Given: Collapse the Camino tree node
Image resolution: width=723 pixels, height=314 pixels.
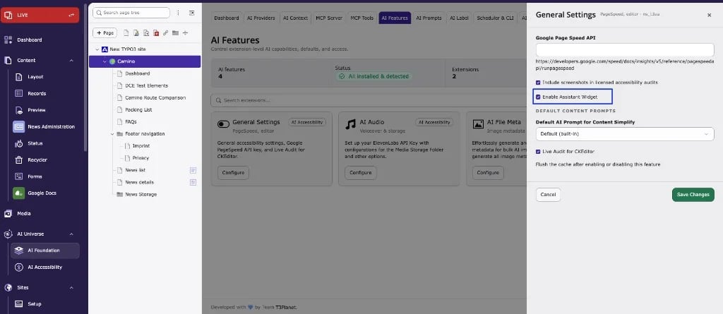Looking at the screenshot, I should point(104,61).
